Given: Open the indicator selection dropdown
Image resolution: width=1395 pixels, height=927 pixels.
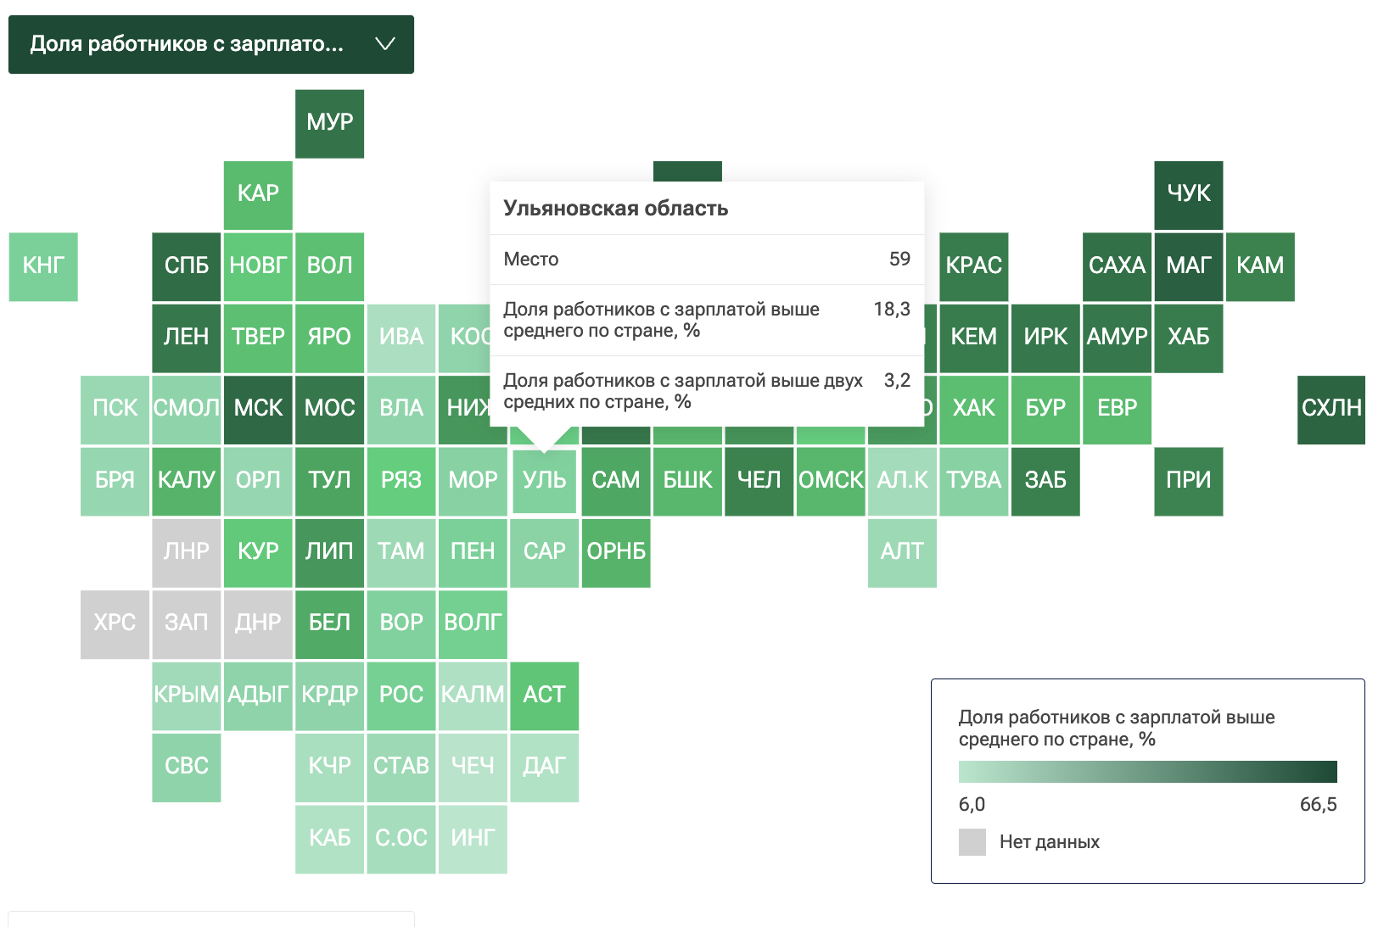Looking at the screenshot, I should coord(211,44).
